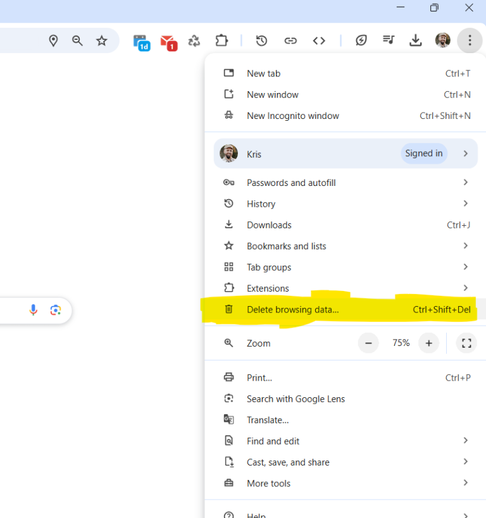Choose Print from the Chrome menu

259,378
